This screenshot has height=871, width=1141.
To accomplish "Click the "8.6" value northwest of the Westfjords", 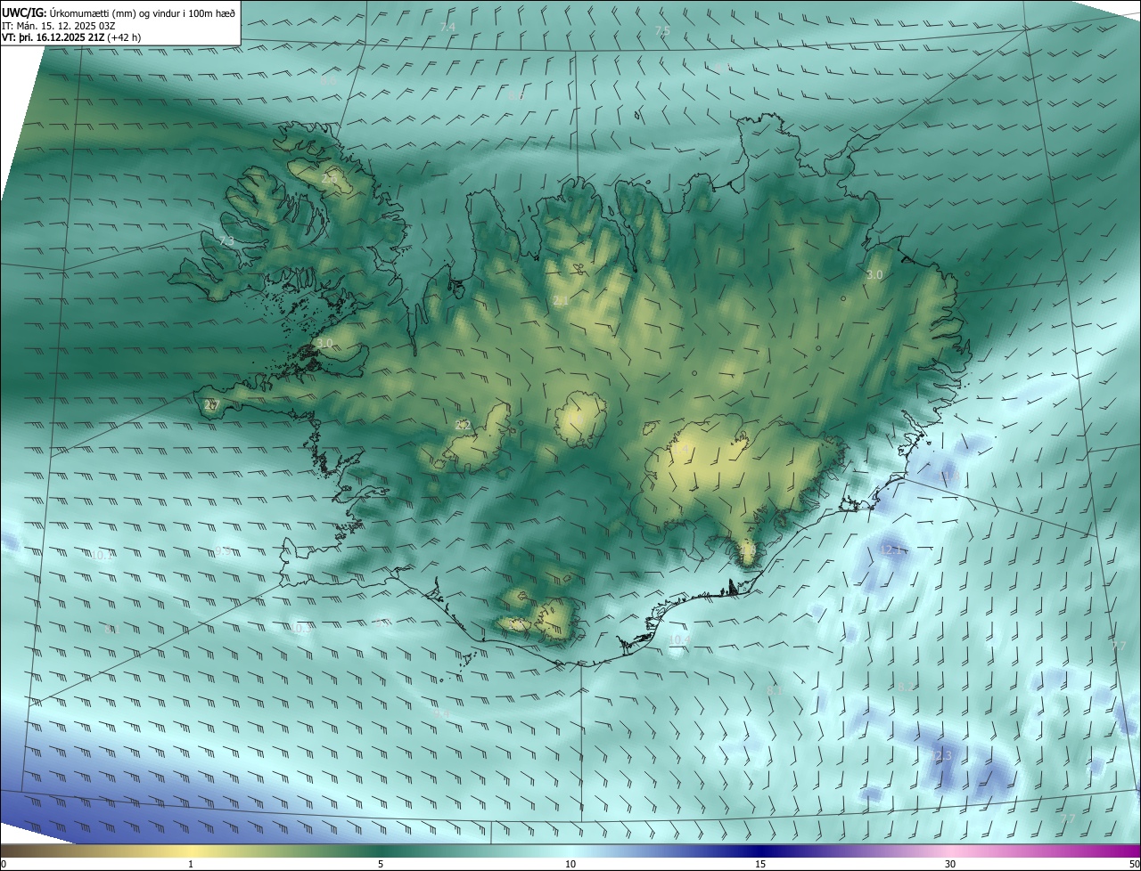I will point(329,81).
